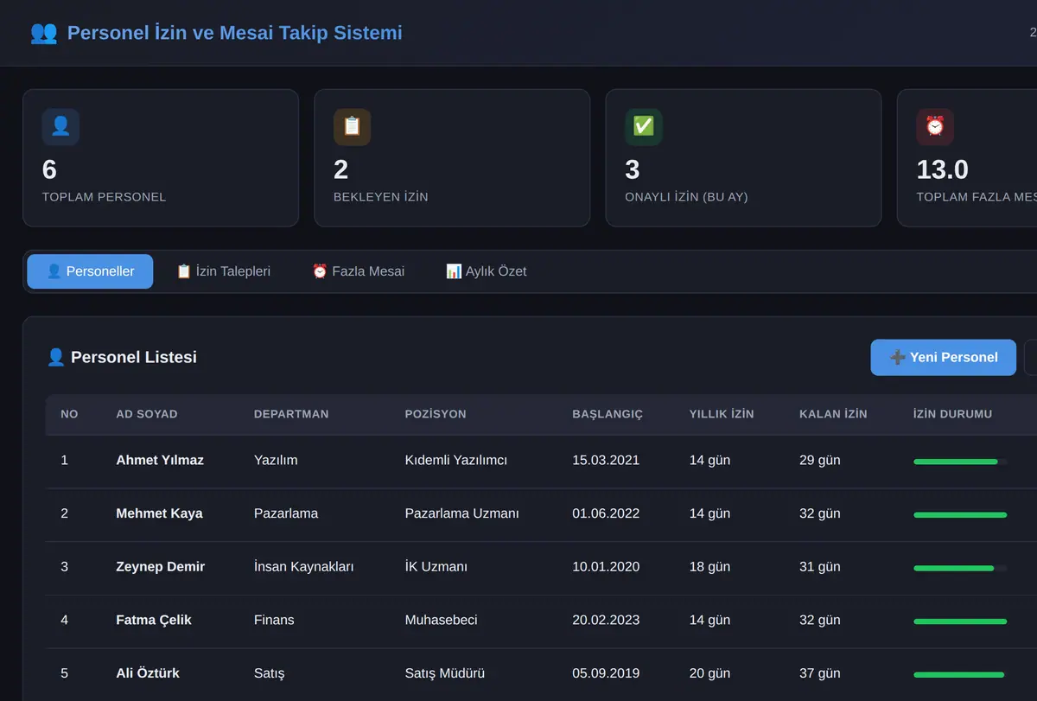Click the person icon beside Personel Listesi heading
This screenshot has width=1037, height=701.
[56, 357]
